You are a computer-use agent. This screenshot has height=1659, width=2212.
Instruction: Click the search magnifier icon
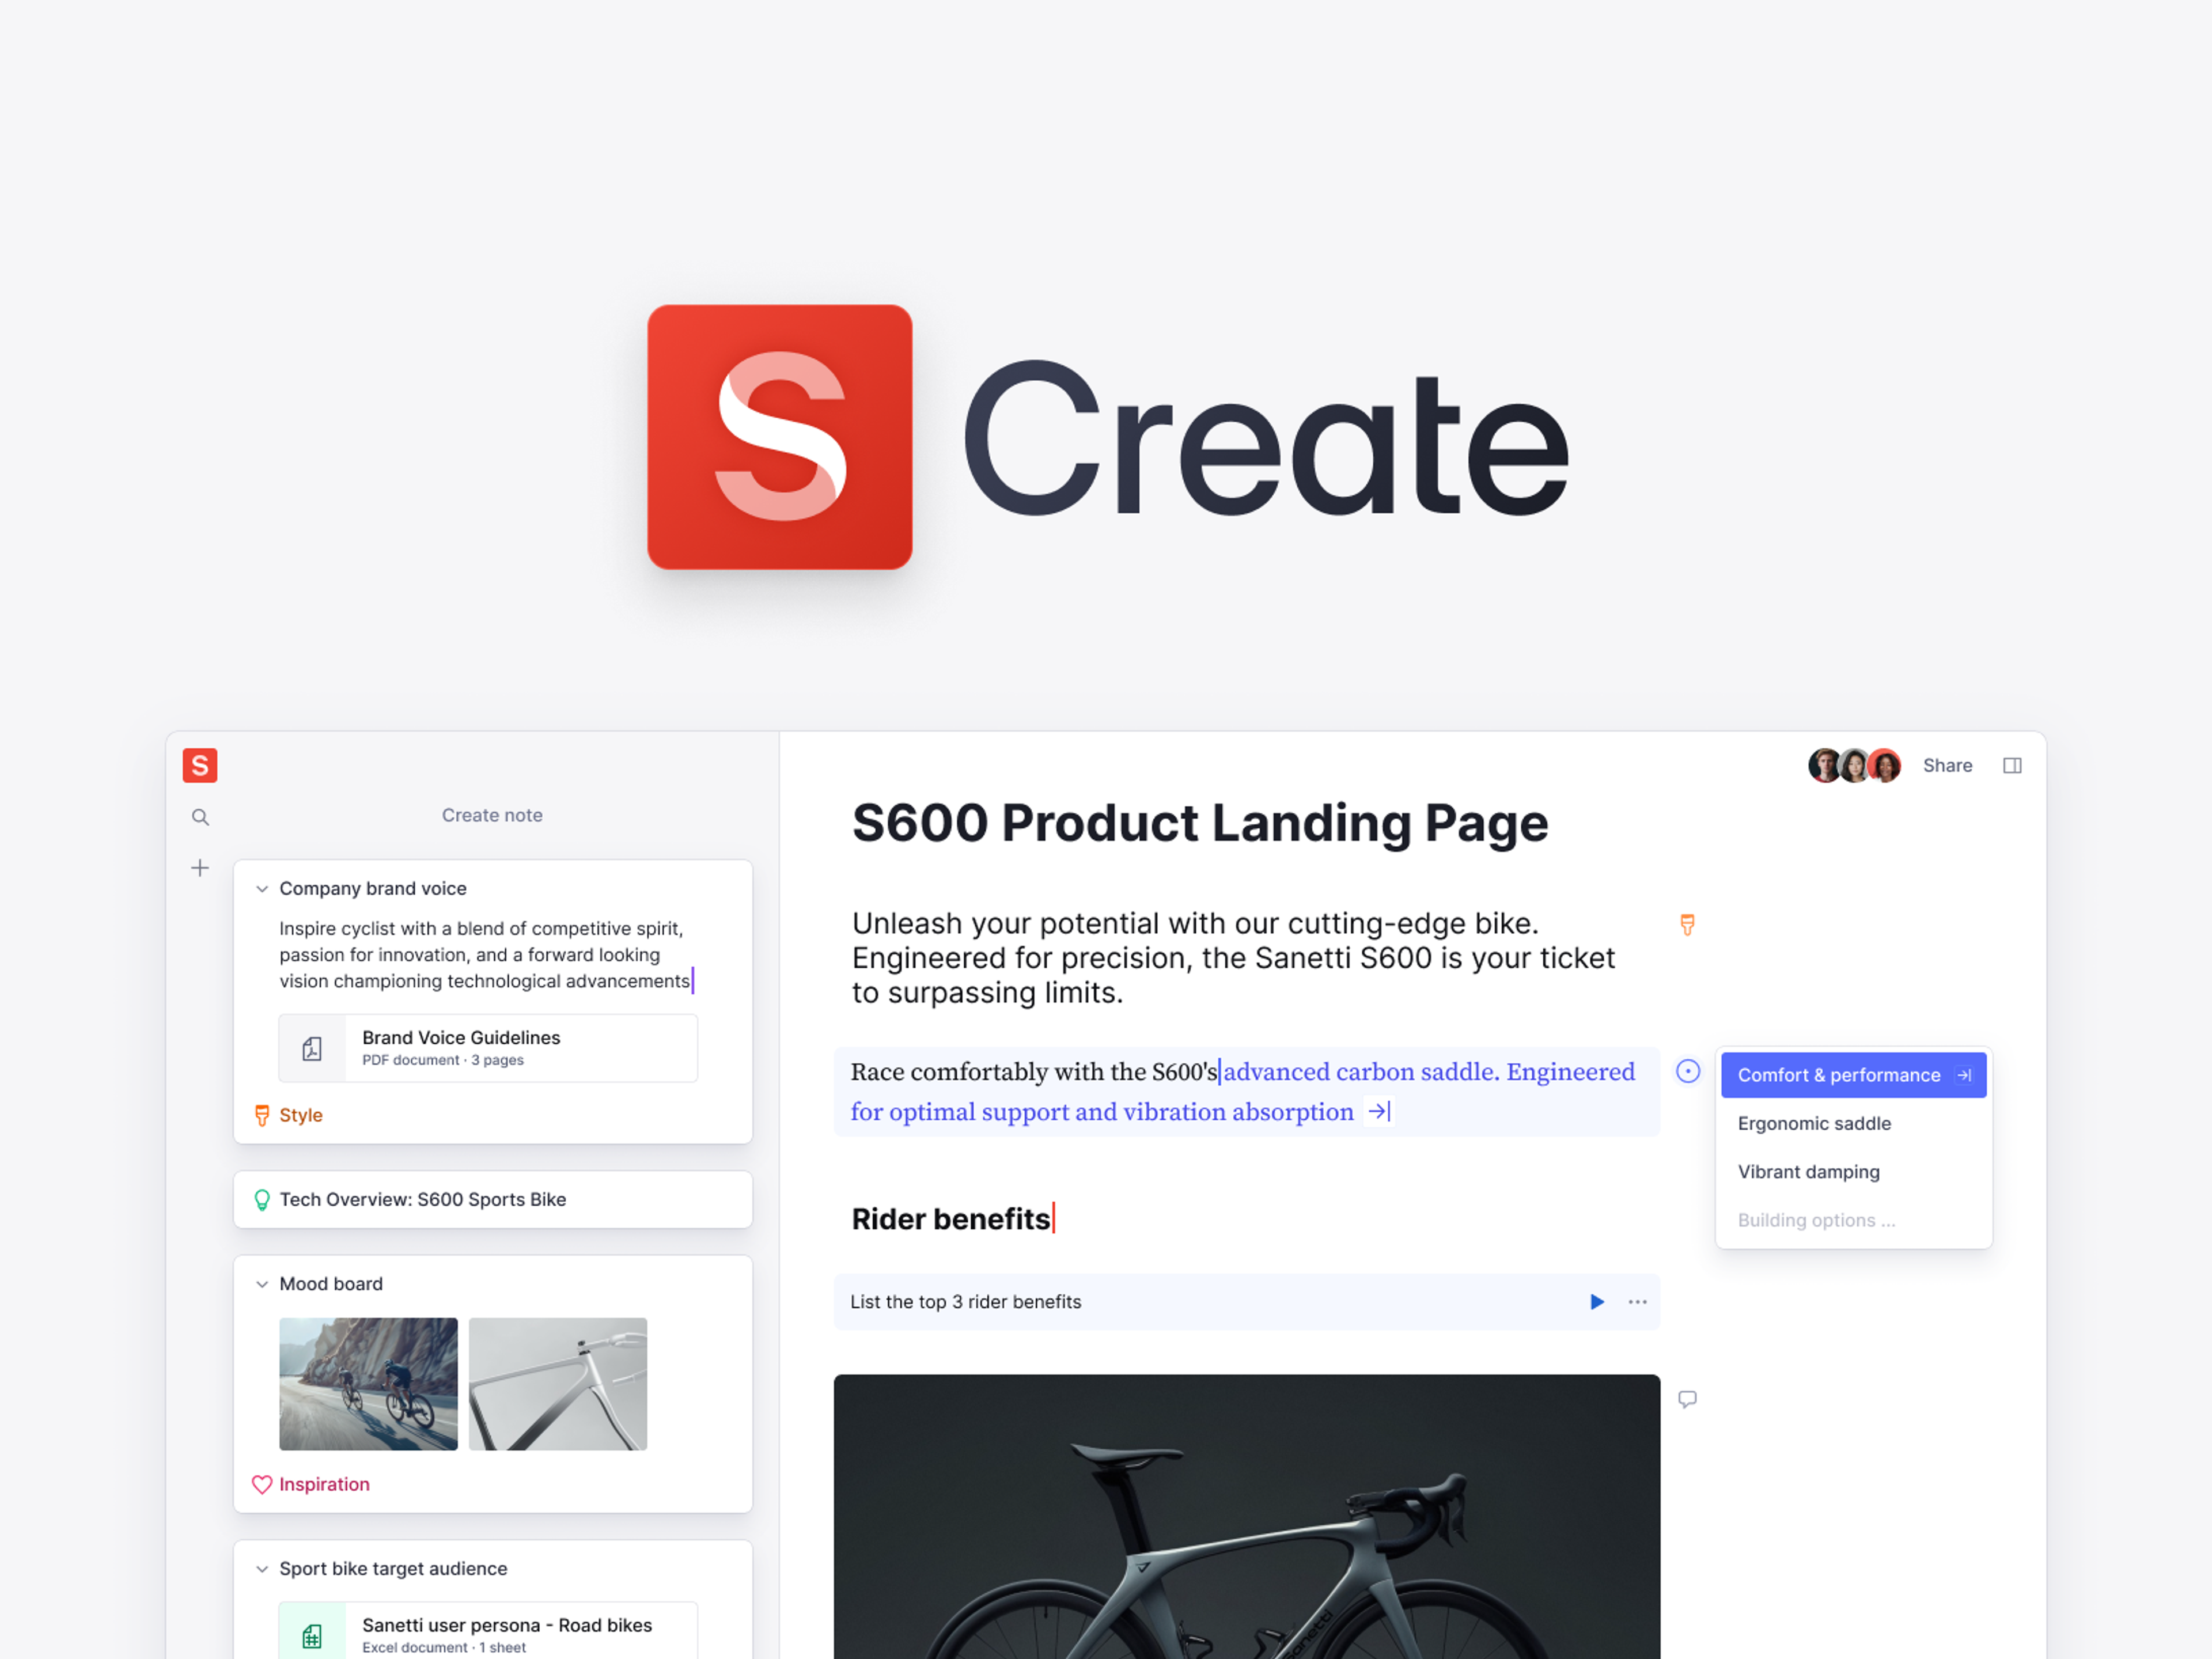pos(199,817)
